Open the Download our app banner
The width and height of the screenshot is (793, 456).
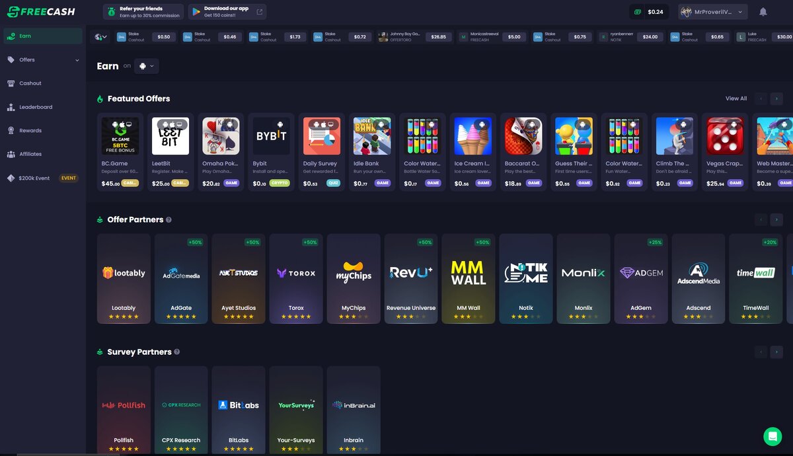[x=228, y=12]
